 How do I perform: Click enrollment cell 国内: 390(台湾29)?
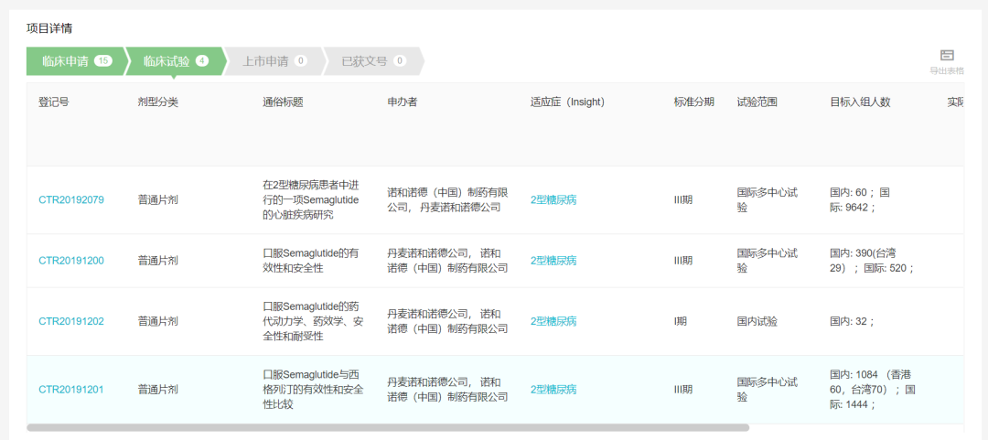pyautogui.click(x=872, y=261)
